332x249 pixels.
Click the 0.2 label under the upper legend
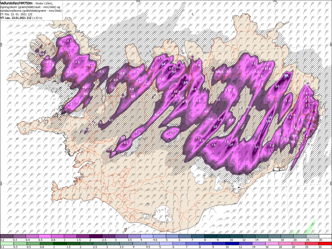(2, 240)
